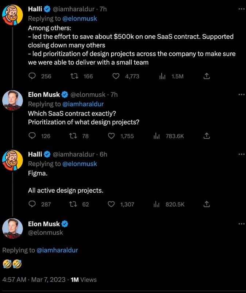Share Halli's first tweet about SaaS contract
The height and width of the screenshot is (293, 246).
(x=206, y=76)
